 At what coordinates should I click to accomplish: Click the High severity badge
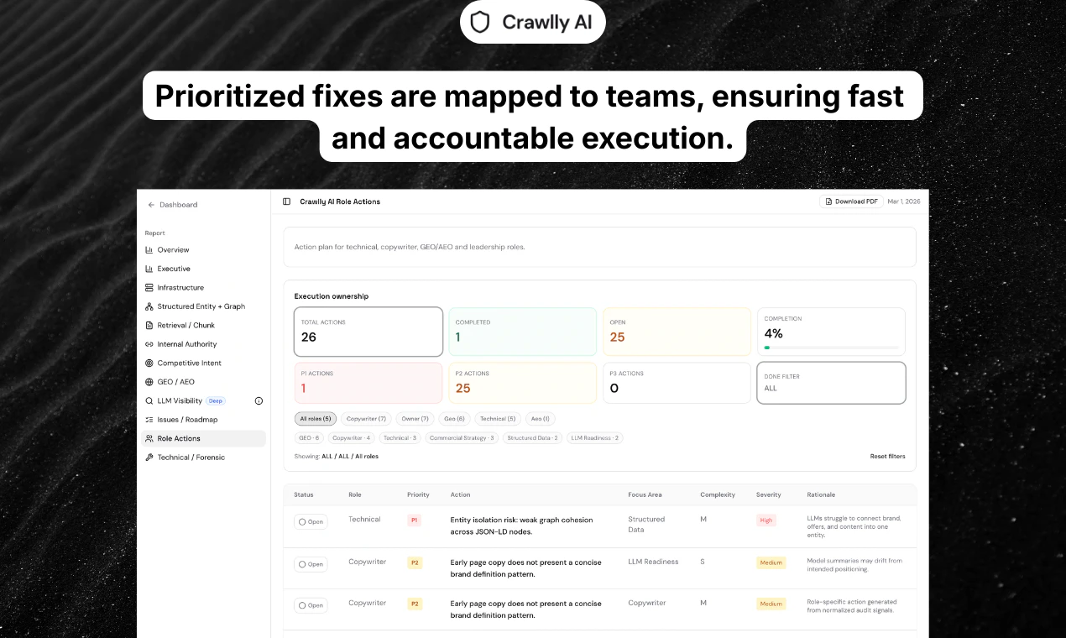coord(766,520)
